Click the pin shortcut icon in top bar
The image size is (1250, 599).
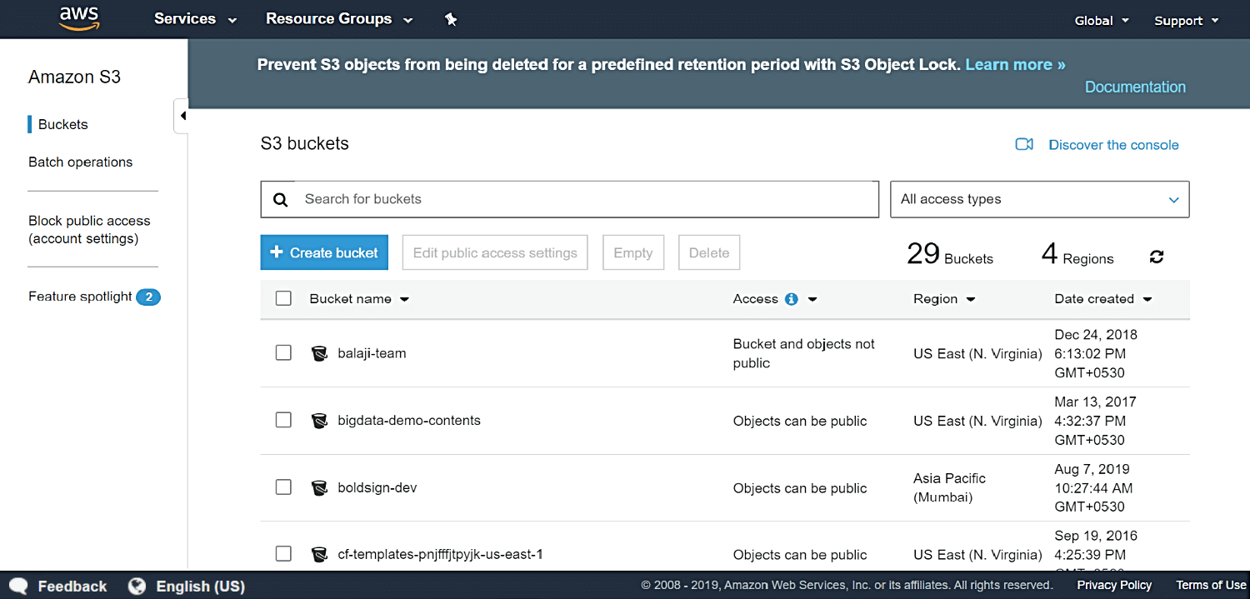(451, 19)
